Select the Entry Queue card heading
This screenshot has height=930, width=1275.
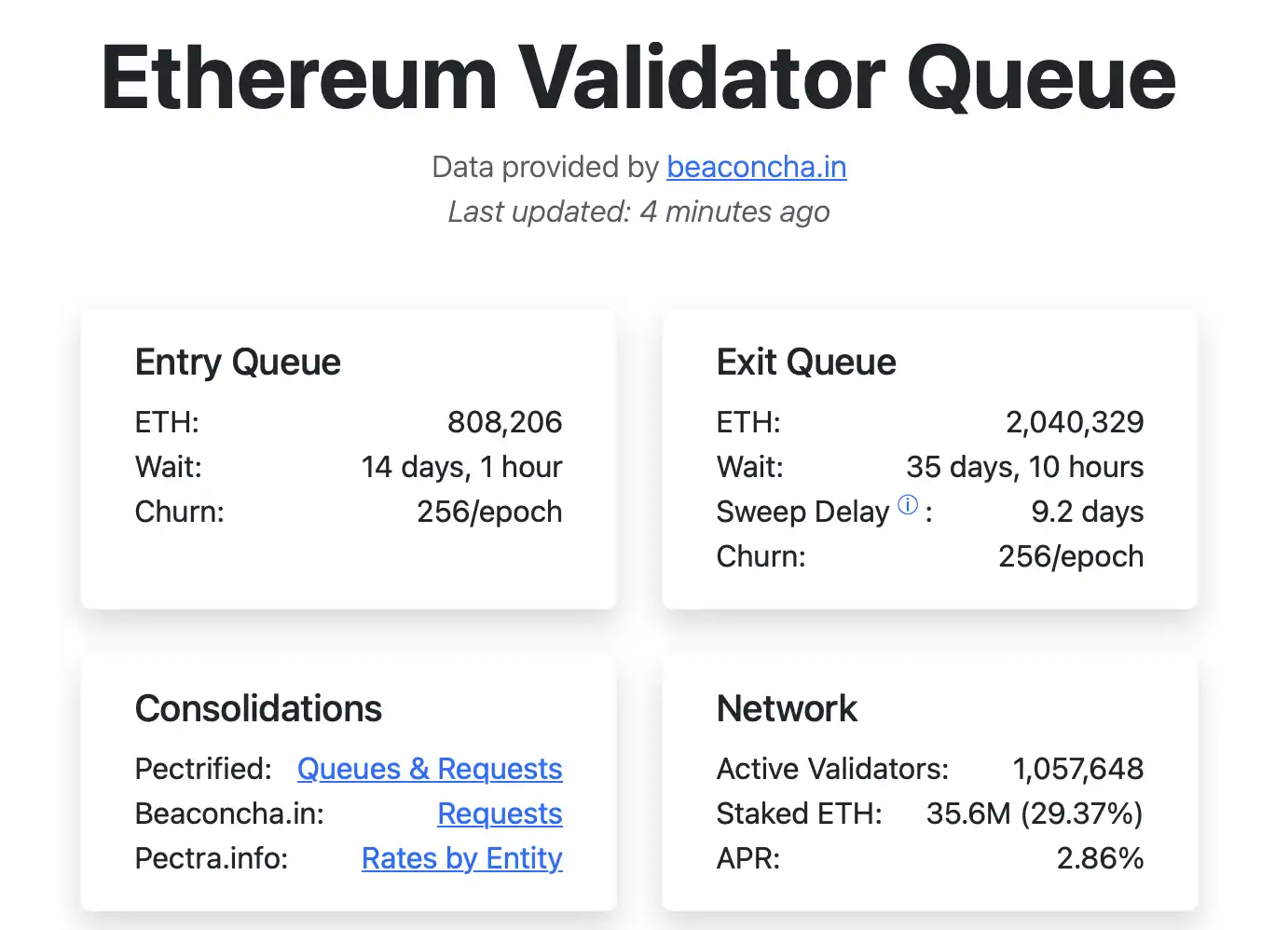click(x=238, y=362)
